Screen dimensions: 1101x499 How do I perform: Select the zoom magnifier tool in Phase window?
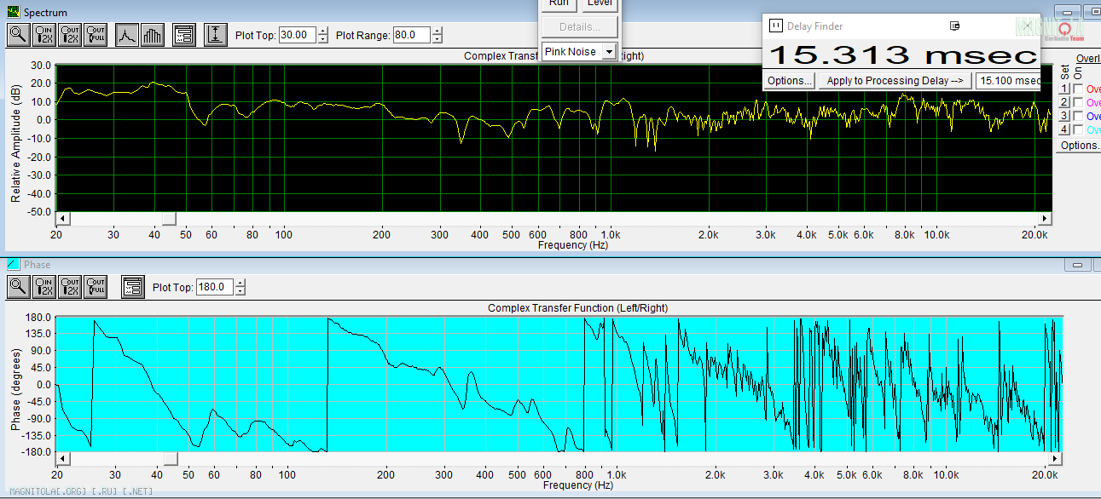(x=18, y=286)
